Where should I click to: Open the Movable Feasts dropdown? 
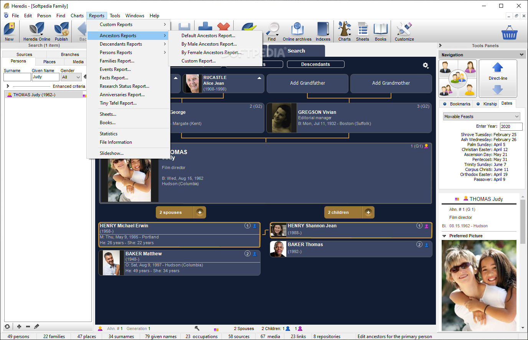pyautogui.click(x=482, y=117)
